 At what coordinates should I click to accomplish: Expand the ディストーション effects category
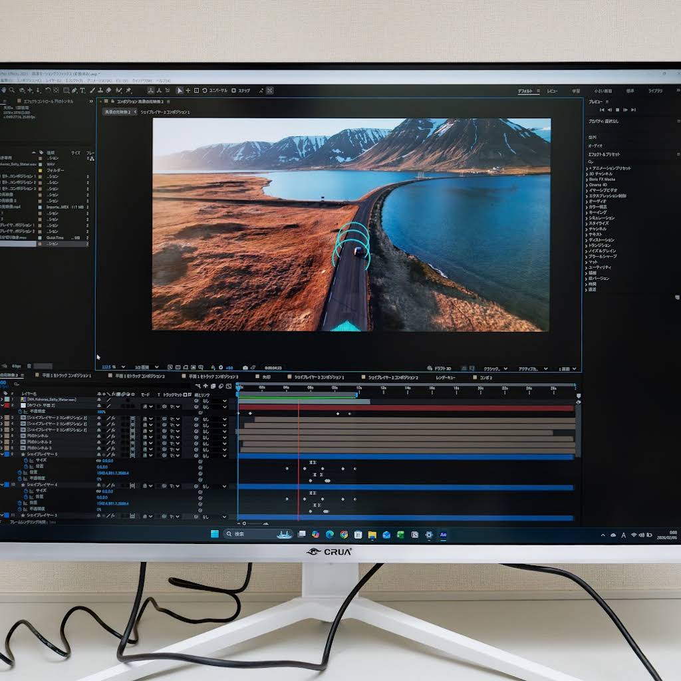point(587,240)
